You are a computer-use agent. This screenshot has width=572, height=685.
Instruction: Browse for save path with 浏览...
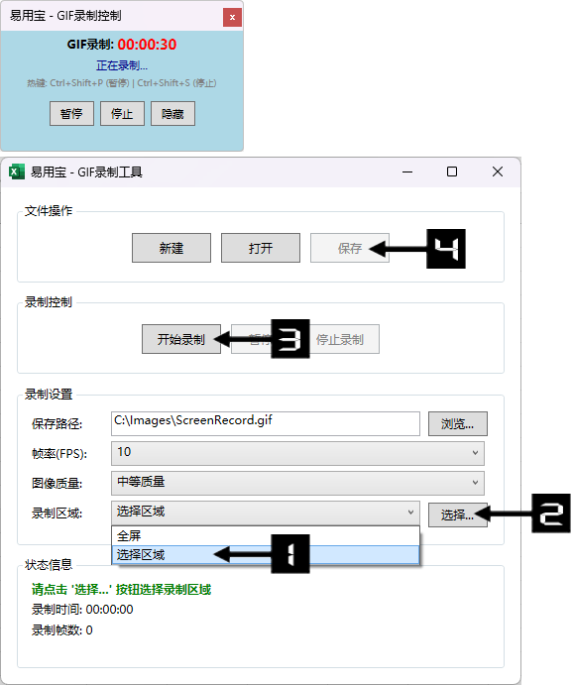(x=458, y=423)
